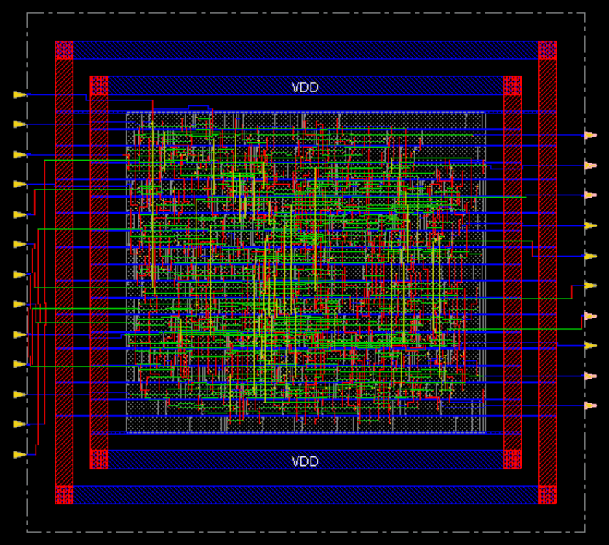Select the topmost output pin on right edge
This screenshot has height=545, width=609.
591,135
